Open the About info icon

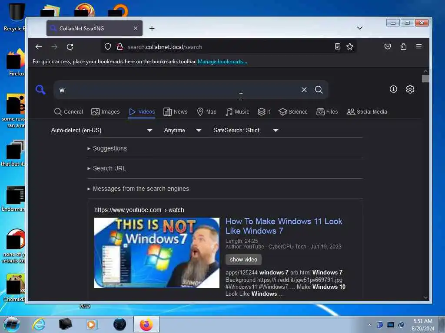pyautogui.click(x=393, y=89)
